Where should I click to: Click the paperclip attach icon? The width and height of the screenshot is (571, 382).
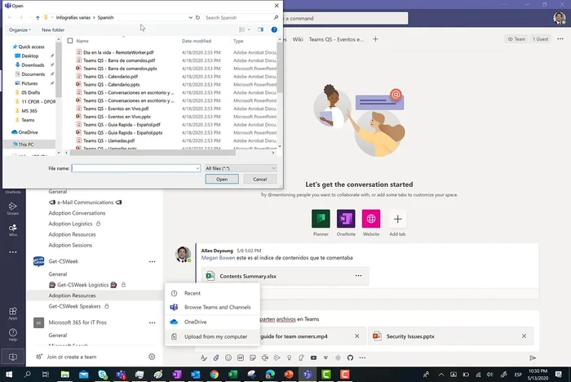pos(216,358)
